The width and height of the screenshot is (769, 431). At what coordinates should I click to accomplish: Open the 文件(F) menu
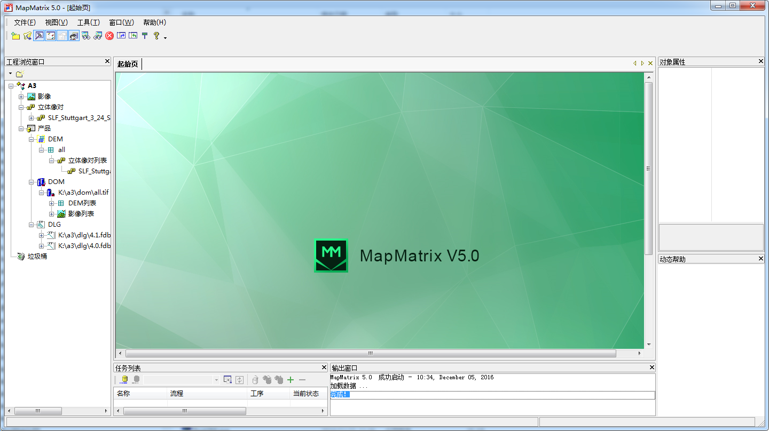click(x=25, y=22)
